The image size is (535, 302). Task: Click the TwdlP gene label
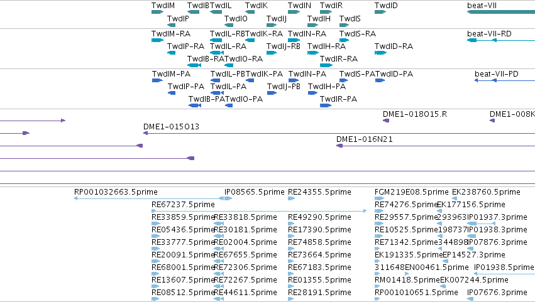click(x=178, y=19)
